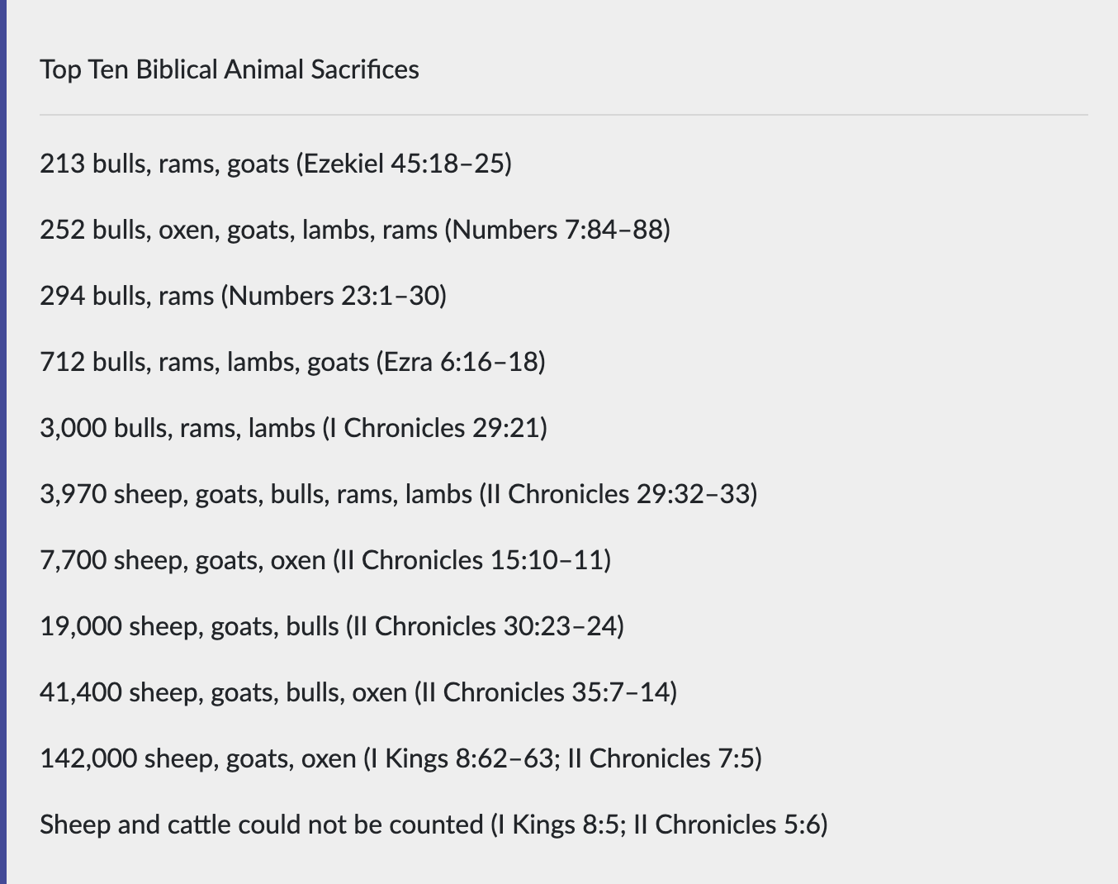Click the 3,000 bulls I Chronicles 29:21 line
The width and height of the screenshot is (1118, 884).
[x=293, y=428]
